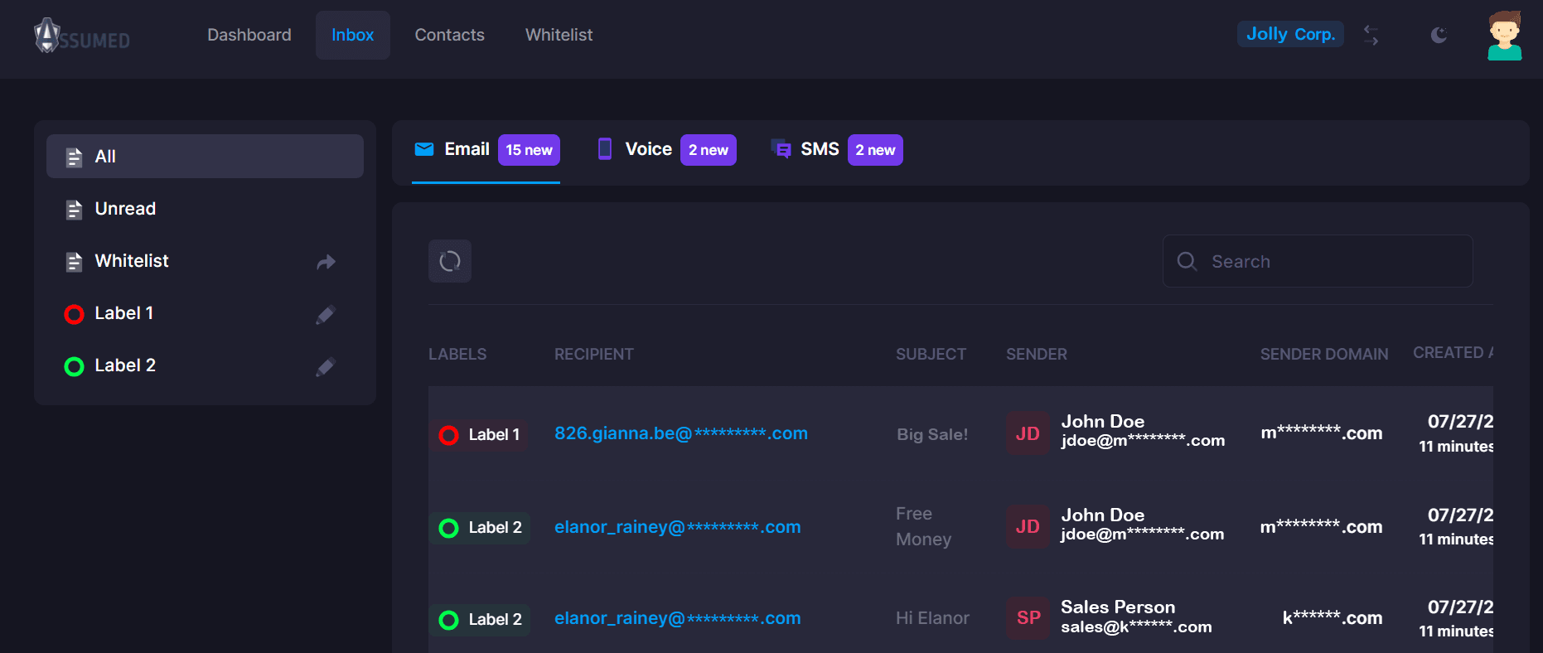The width and height of the screenshot is (1543, 653).
Task: Sort by Sender Domain column header
Action: coord(1323,354)
